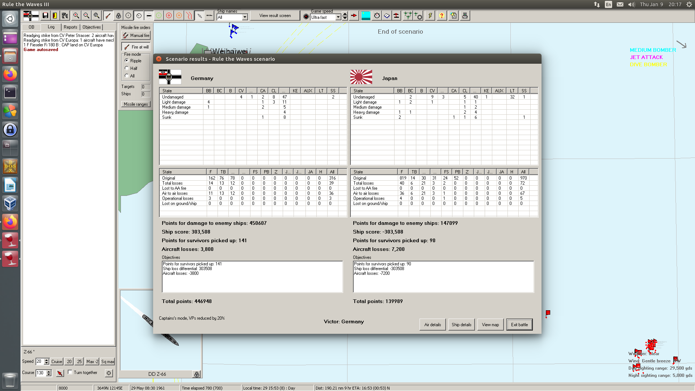Click the Manual fire button
695x391 pixels.
(136, 35)
